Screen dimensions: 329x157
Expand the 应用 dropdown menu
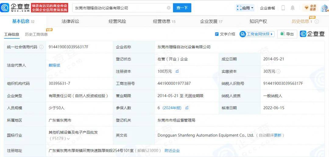(245, 8)
